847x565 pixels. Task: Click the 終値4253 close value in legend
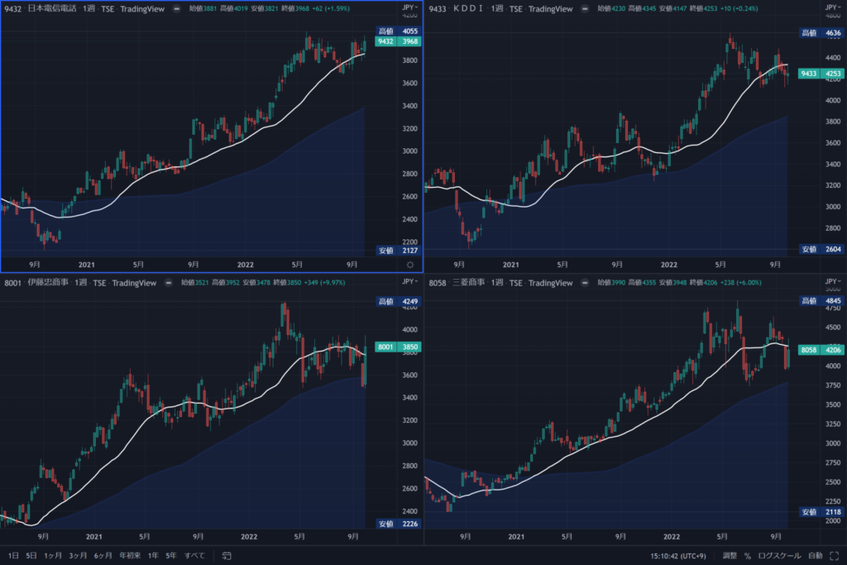click(x=703, y=8)
